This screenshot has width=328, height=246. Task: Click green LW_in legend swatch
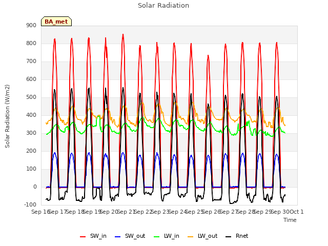tap(157, 237)
